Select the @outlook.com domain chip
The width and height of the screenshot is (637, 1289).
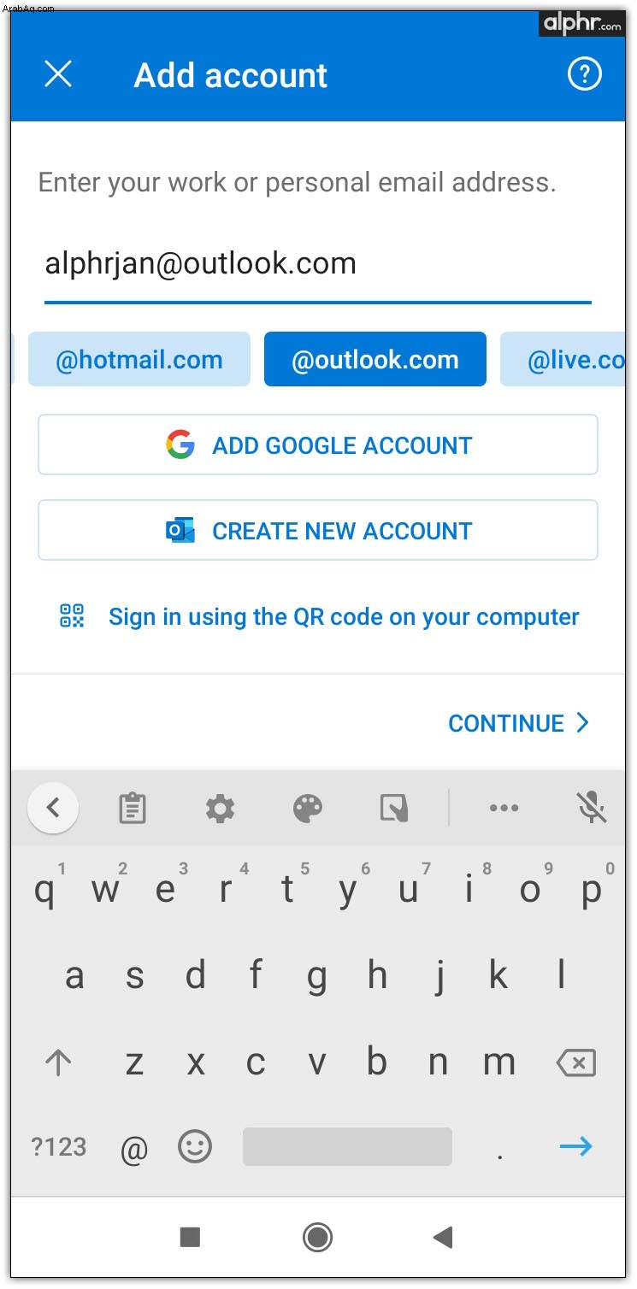(x=375, y=360)
